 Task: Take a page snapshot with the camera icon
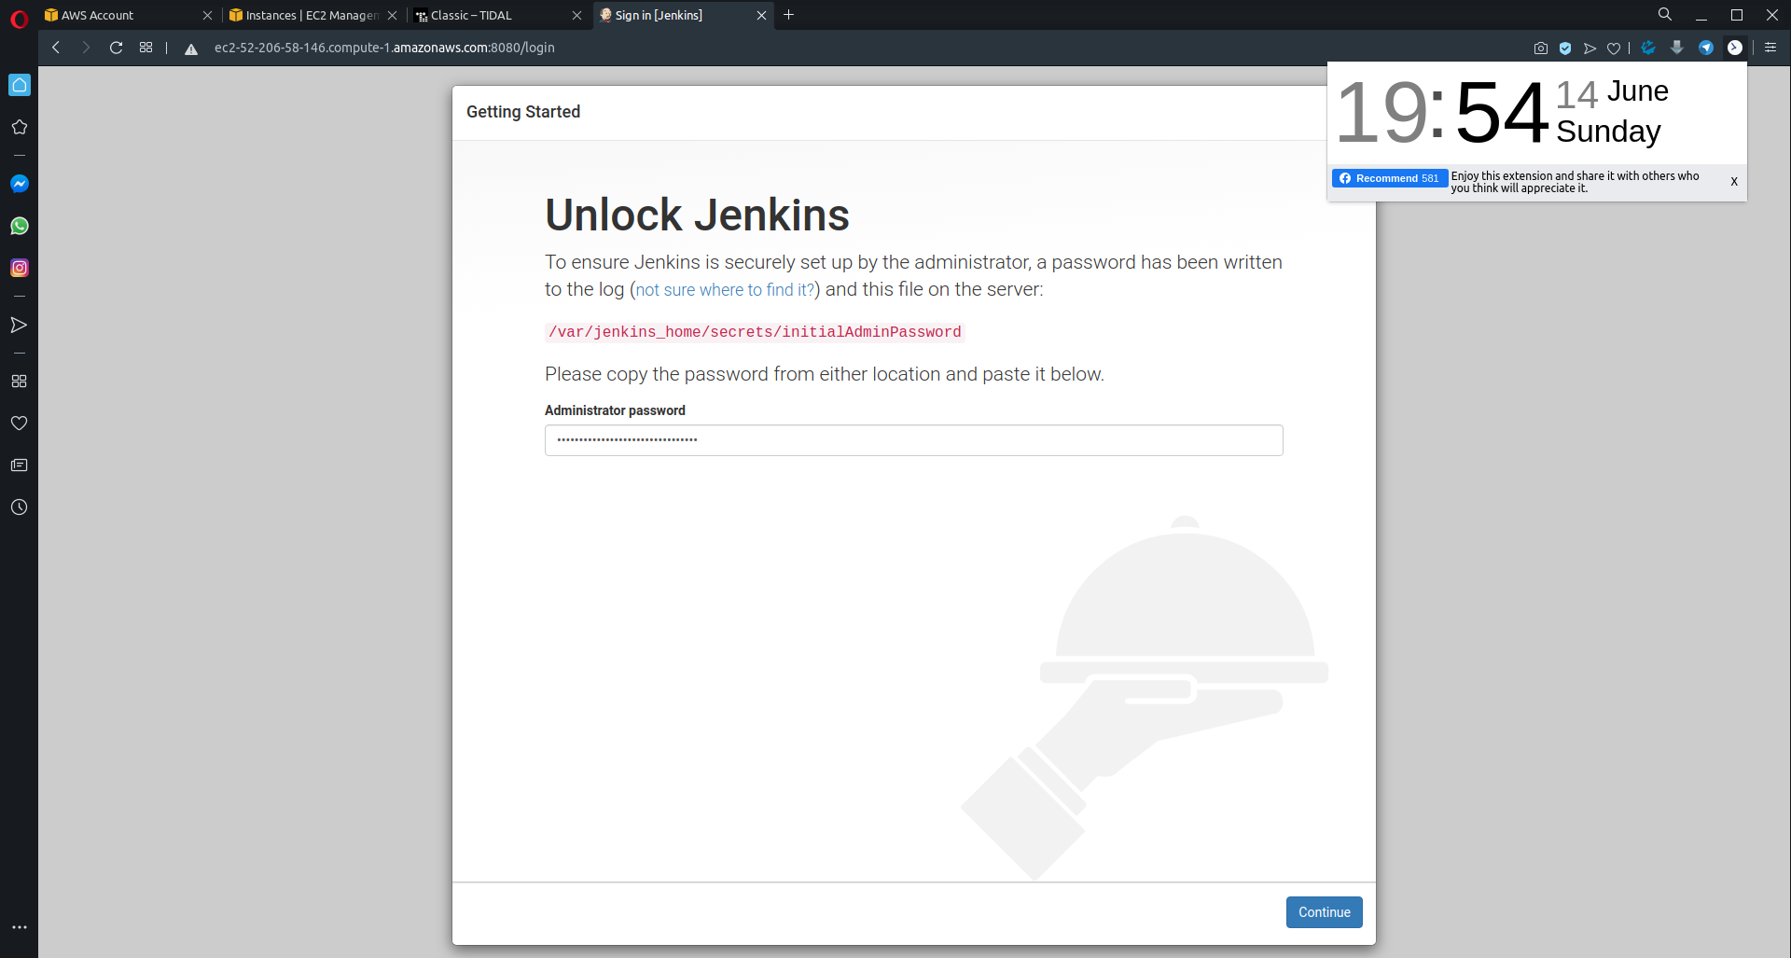click(1540, 49)
